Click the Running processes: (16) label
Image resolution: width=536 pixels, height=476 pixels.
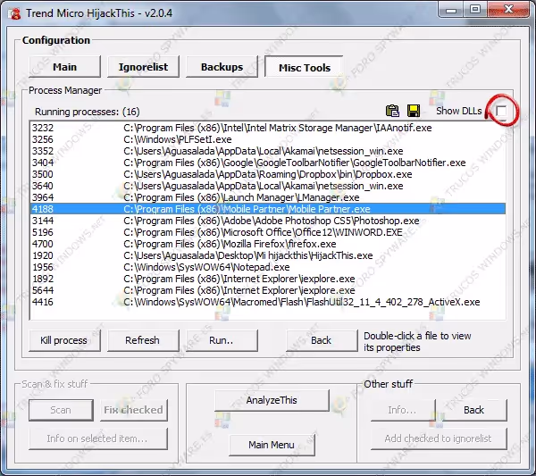pos(88,112)
